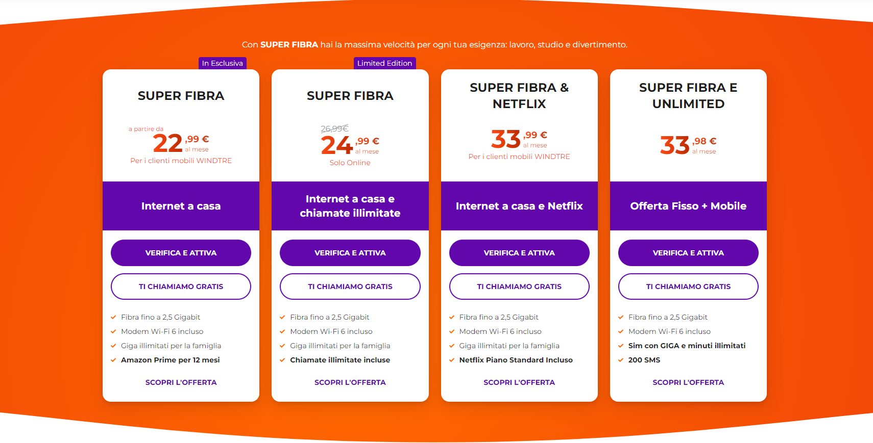Open Scopri l'offerta below 200 SMS
The height and width of the screenshot is (443, 873).
pyautogui.click(x=688, y=382)
